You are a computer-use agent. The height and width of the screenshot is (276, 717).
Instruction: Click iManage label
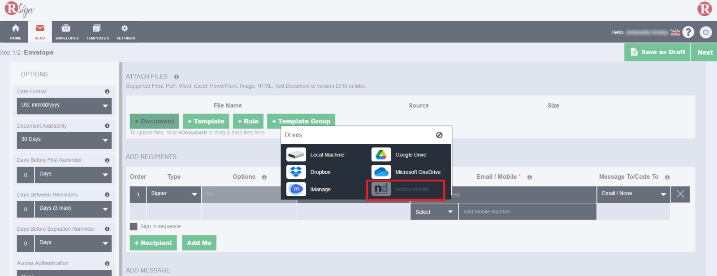pos(320,190)
